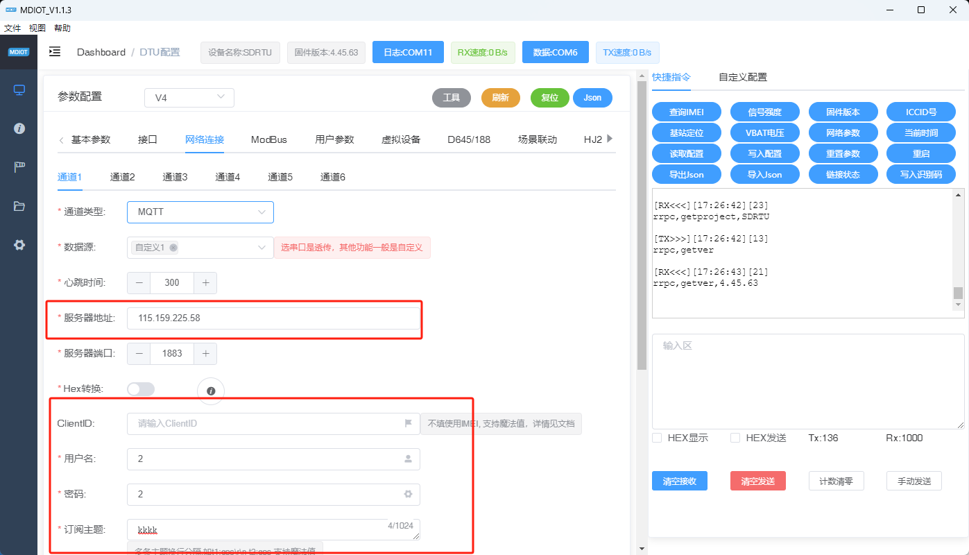Click the 服务器地址 input field
The width and height of the screenshot is (969, 555).
(273, 318)
